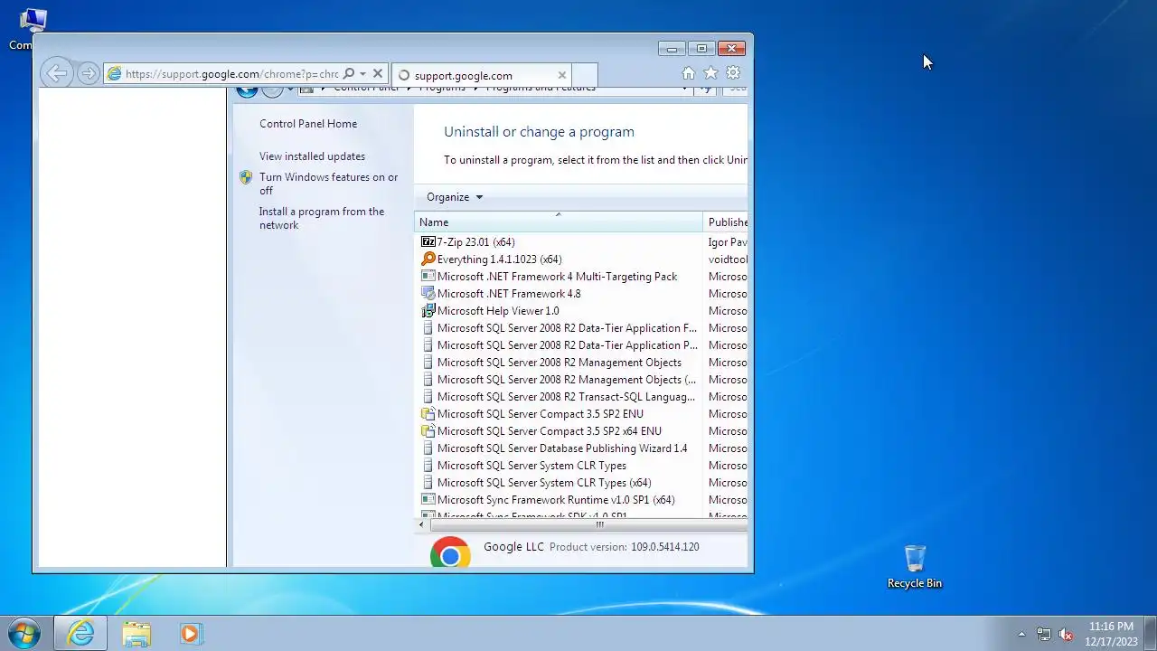Open Windows Explorer from the taskbar

tap(136, 634)
